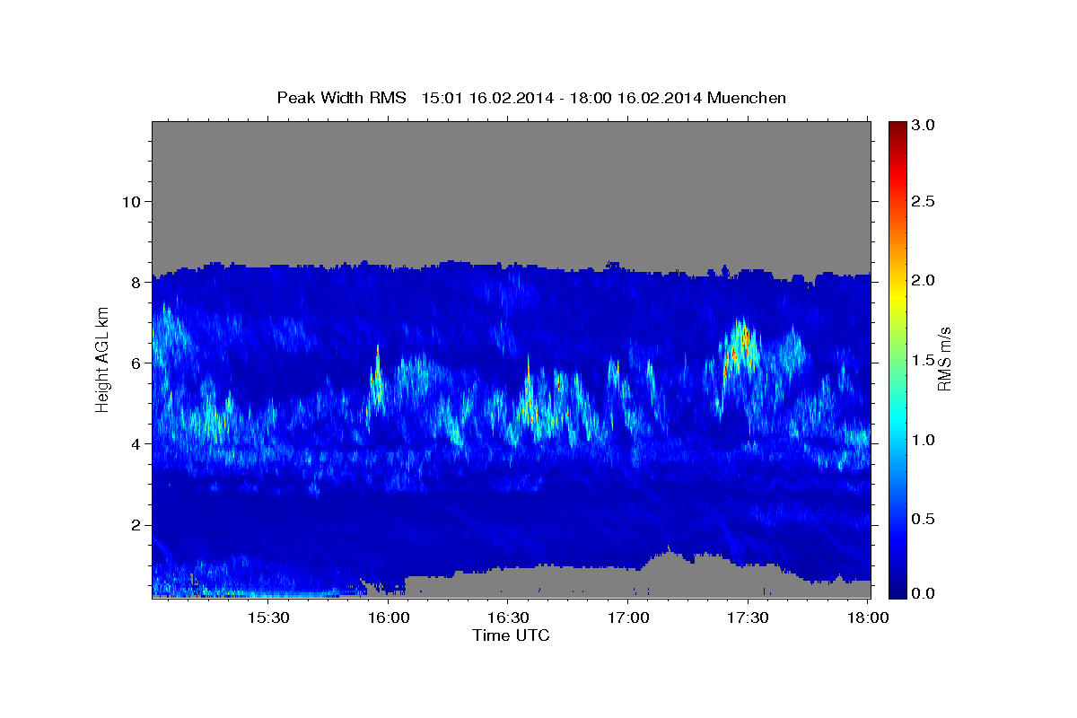Viewport: 1077px width, 718px height.
Task: Click the 15:30 time tick label
Action: pyautogui.click(x=267, y=617)
